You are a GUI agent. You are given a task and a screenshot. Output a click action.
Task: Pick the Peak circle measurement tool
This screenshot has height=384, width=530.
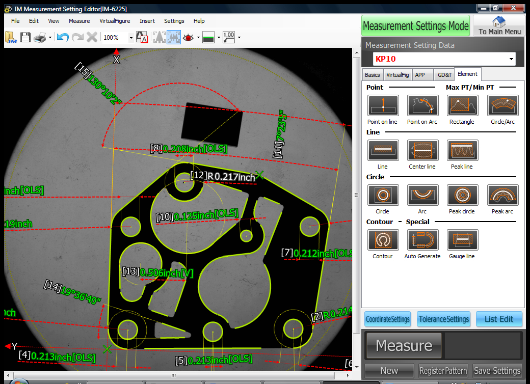[462, 195]
